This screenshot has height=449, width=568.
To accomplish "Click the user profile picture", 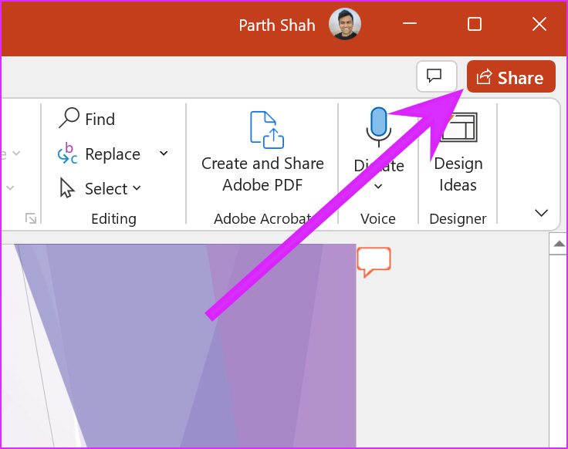I will [344, 25].
